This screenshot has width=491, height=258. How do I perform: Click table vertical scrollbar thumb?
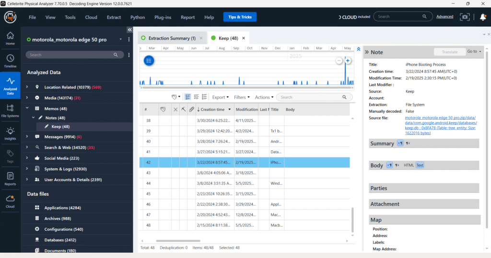352,220
